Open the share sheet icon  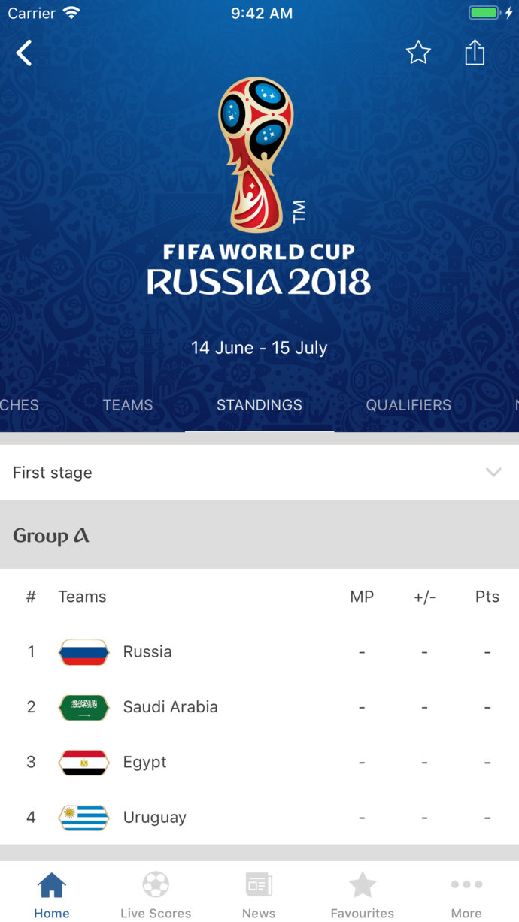coord(475,53)
